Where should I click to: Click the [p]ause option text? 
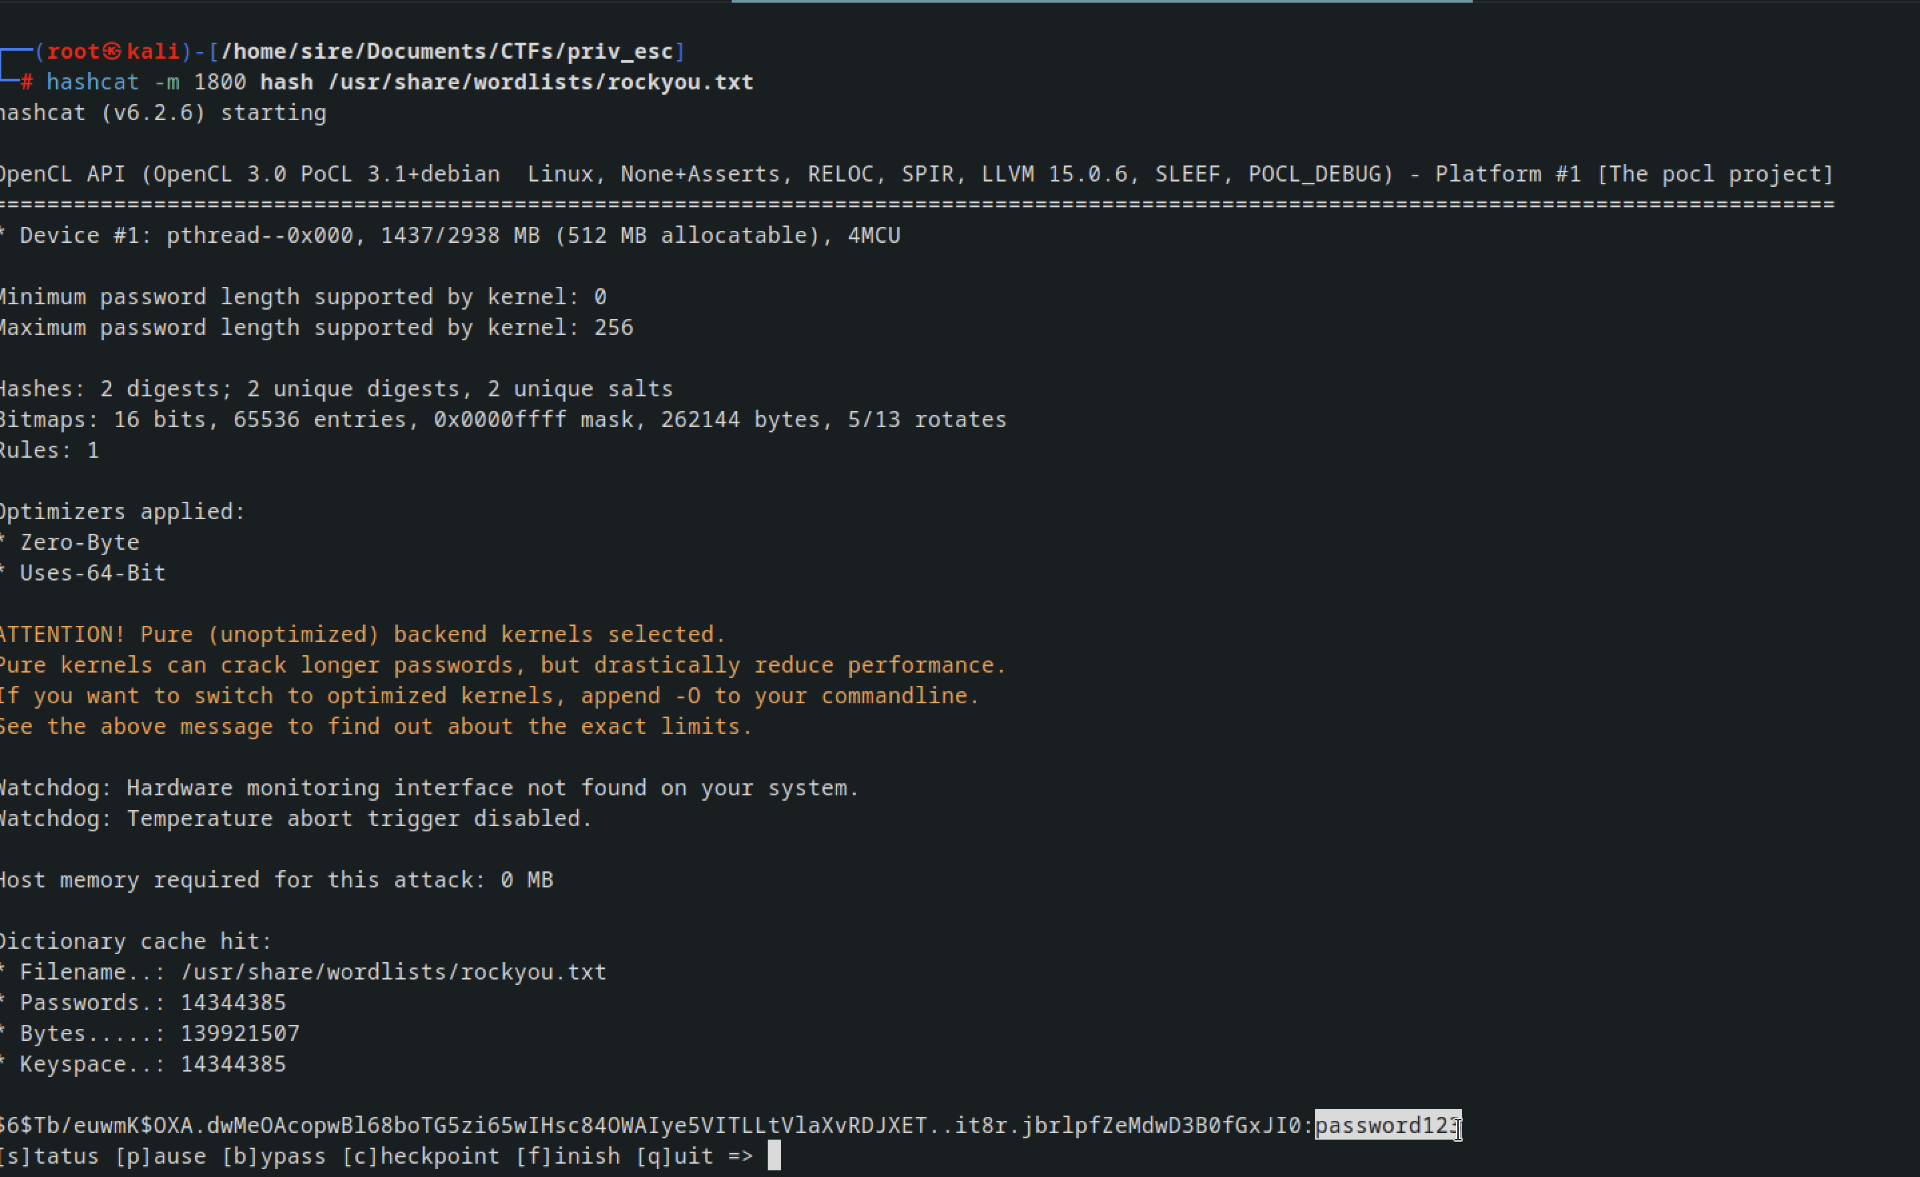point(160,1156)
